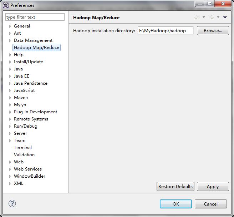
Task: Select Mylyn in the preferences tree
Action: [20, 105]
